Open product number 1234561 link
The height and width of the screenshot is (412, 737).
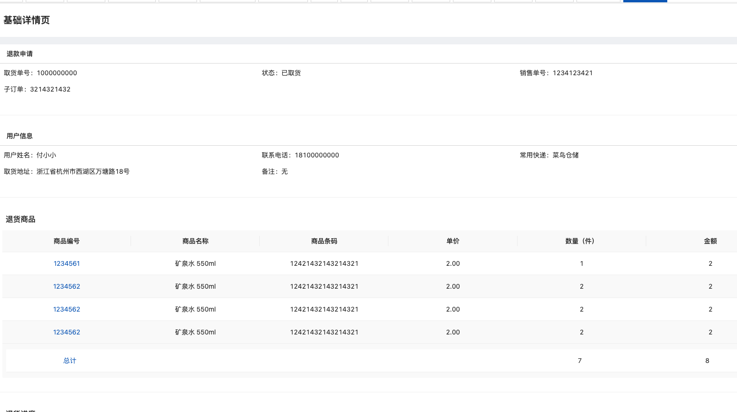coord(66,263)
